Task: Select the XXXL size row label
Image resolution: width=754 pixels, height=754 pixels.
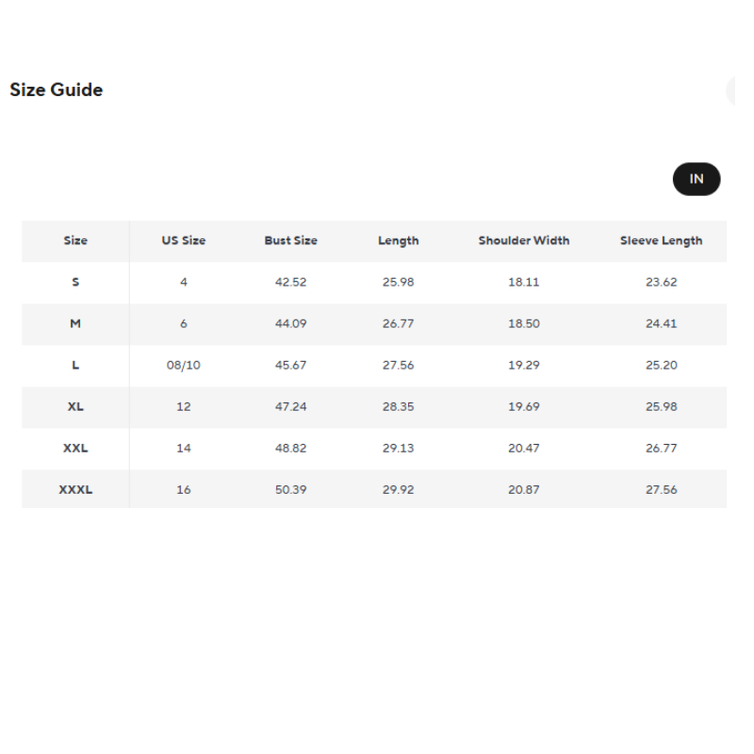Action: pos(75,489)
